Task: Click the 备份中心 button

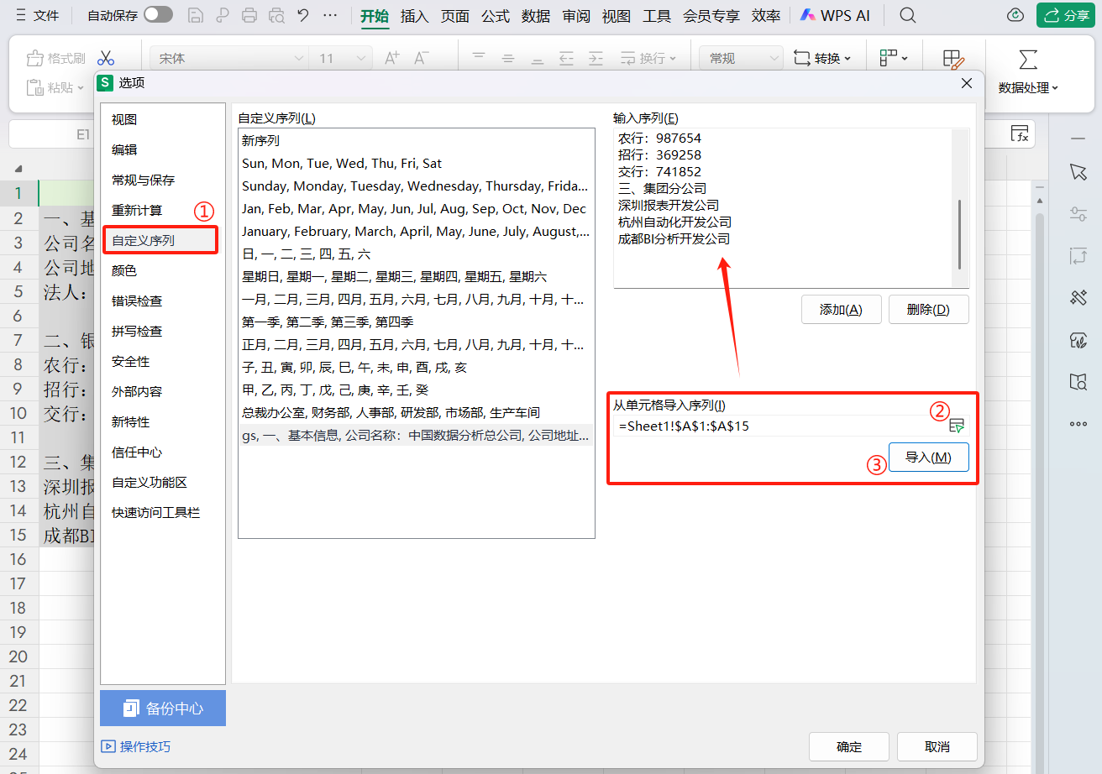Action: click(x=162, y=709)
